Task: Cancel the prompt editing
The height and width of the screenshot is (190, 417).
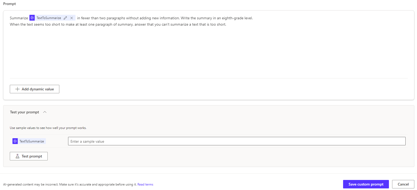Action: coord(403,184)
